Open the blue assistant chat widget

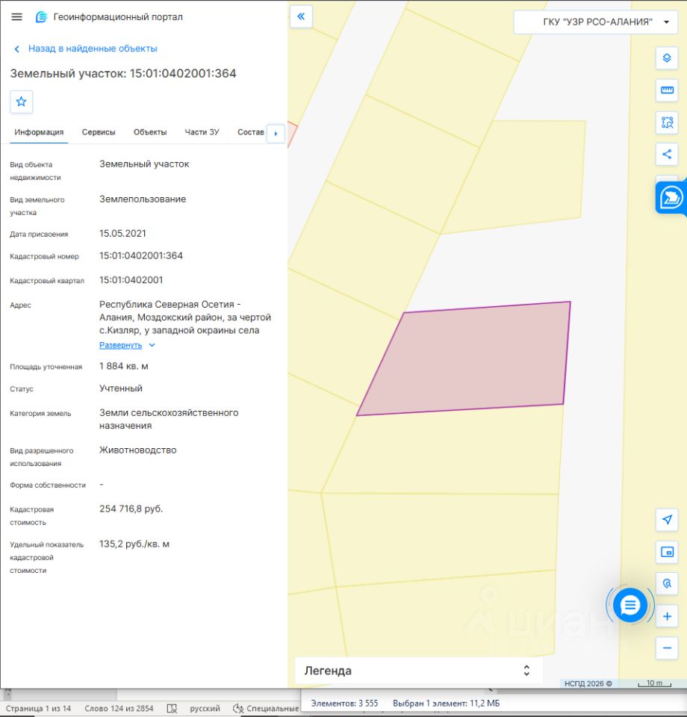(671, 198)
